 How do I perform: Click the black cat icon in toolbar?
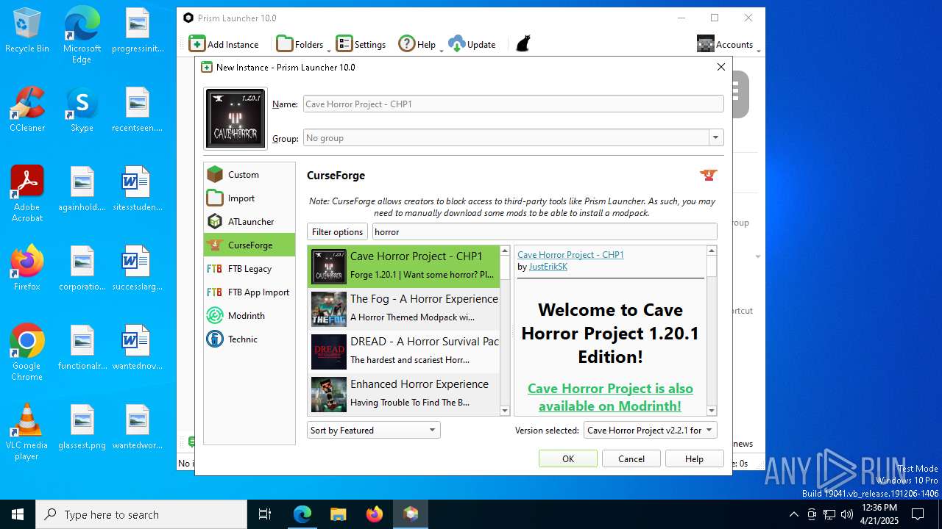click(x=523, y=44)
